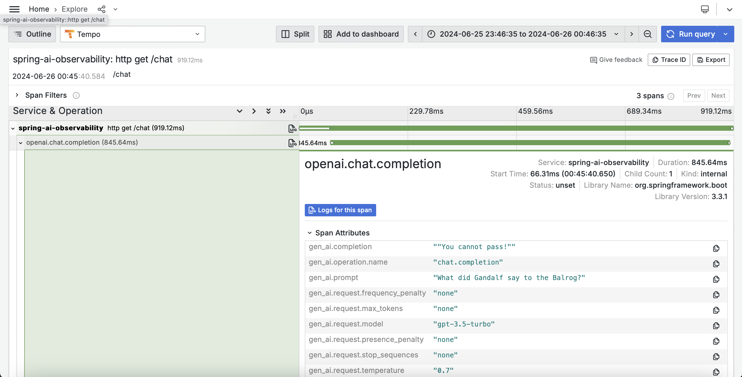Screen dimensions: 742x377
Task: Open logs icon for http get /chat span
Action: (x=292, y=128)
